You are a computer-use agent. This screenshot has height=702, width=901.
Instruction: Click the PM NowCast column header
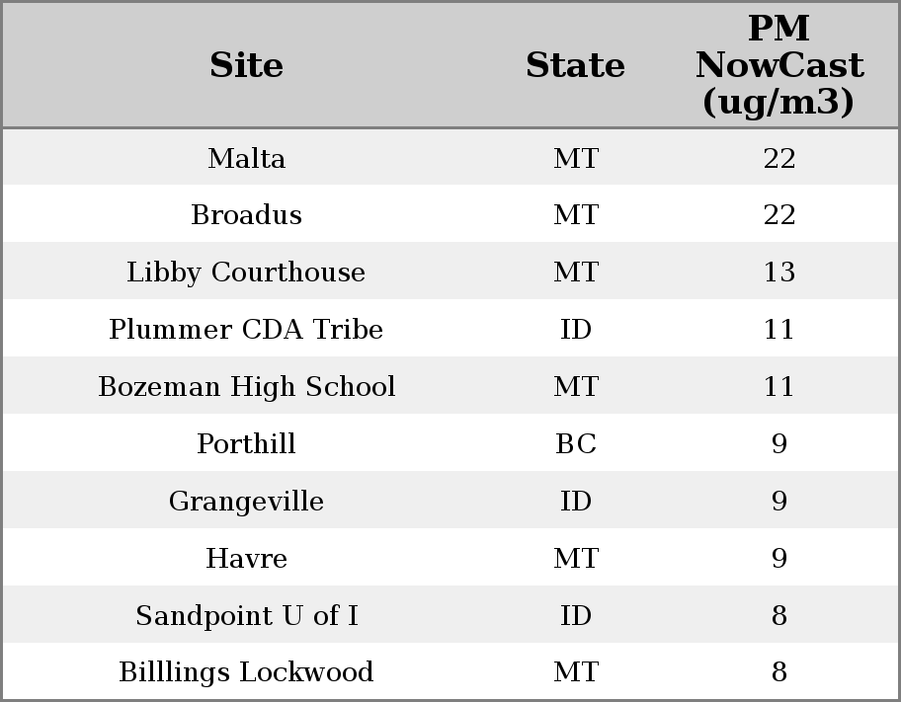(x=778, y=66)
